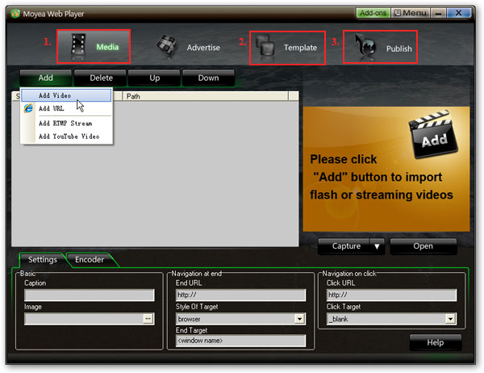Click the Path column header
The height and width of the screenshot is (373, 484).
pos(206,96)
